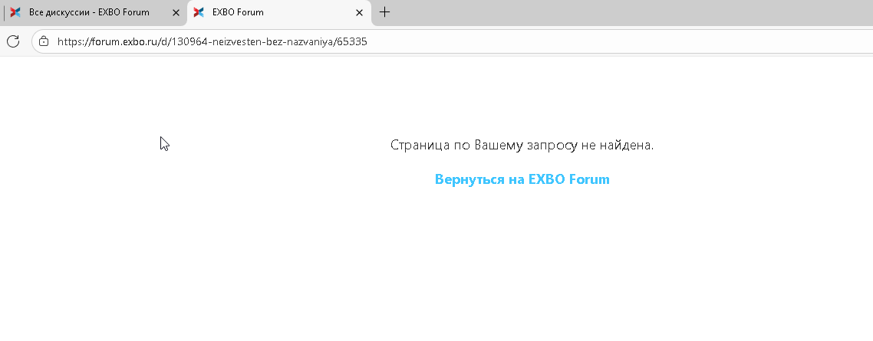The image size is (873, 341).
Task: Open a new tab with the plus icon
Action: pyautogui.click(x=385, y=12)
